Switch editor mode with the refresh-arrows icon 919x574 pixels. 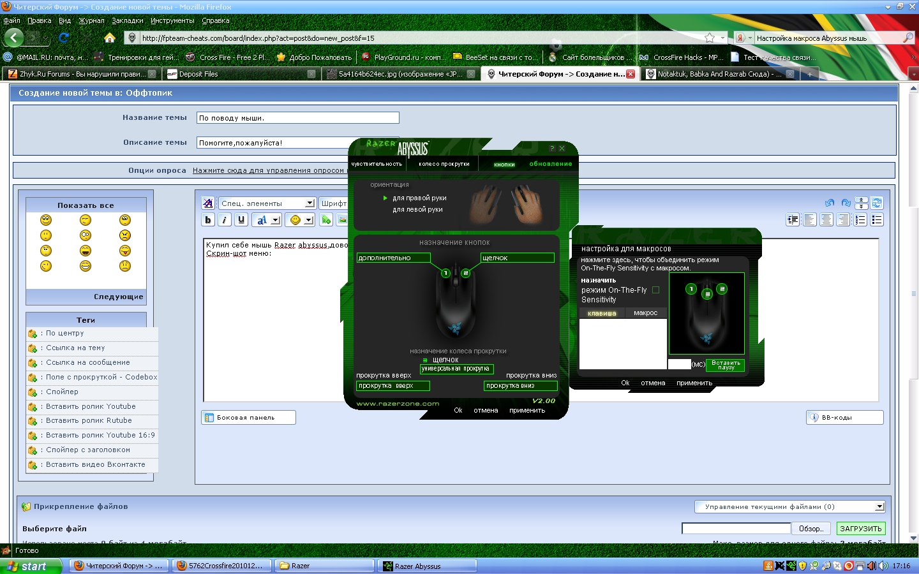[877, 203]
